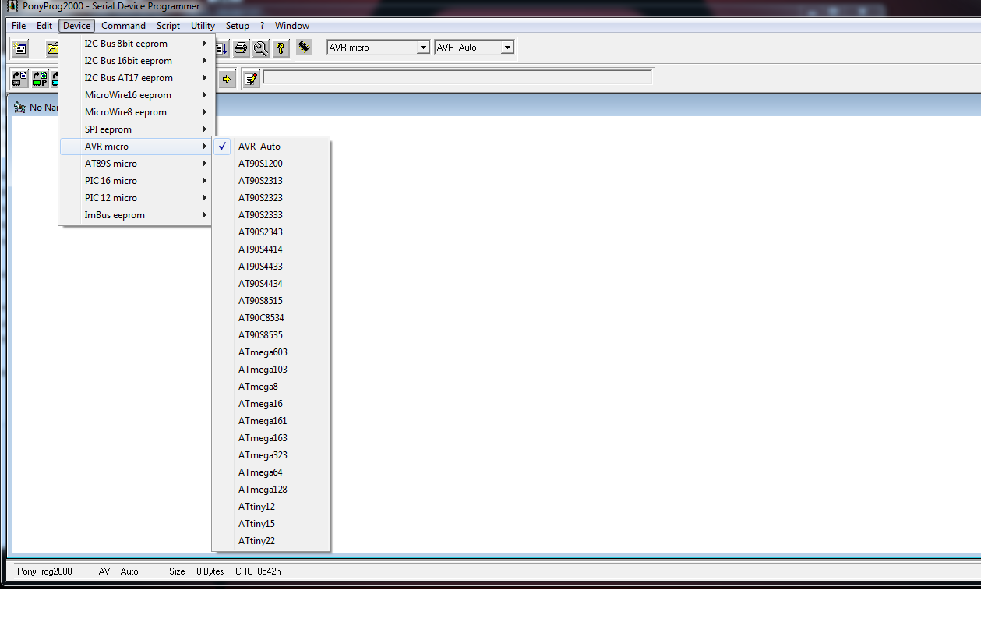The image size is (981, 640).
Task: Select AT90S8535 device
Action: point(271,335)
